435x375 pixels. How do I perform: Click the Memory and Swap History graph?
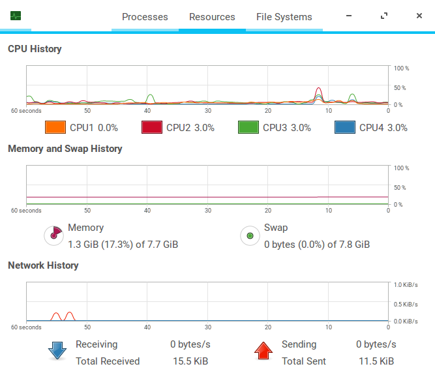pos(207,185)
